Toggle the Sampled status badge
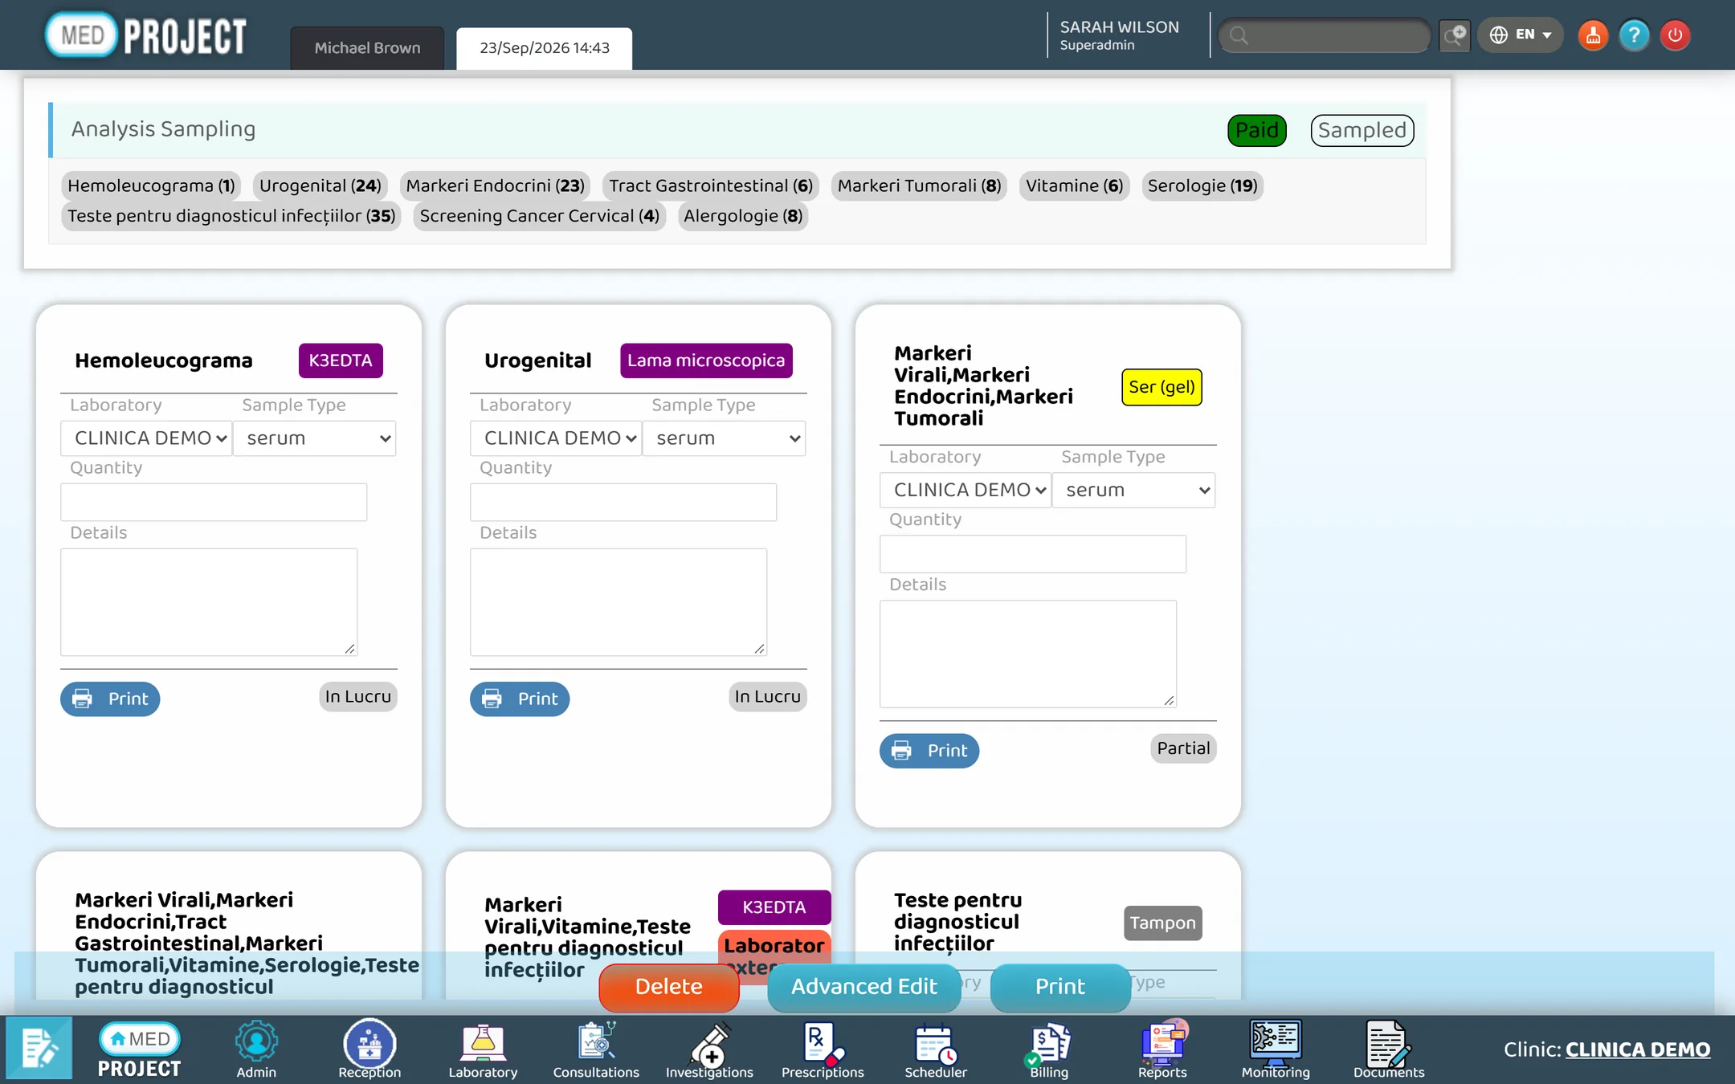Screen dimensions: 1735x1084 pyautogui.click(x=1362, y=130)
